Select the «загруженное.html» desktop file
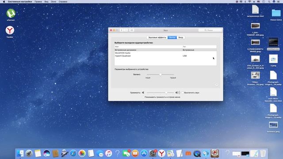This screenshot has width=283, height=159. 255,9
